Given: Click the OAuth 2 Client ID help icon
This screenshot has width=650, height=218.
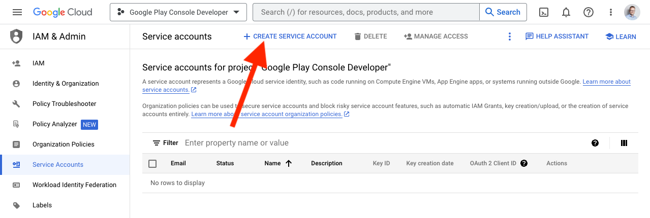Looking at the screenshot, I should click(x=524, y=163).
